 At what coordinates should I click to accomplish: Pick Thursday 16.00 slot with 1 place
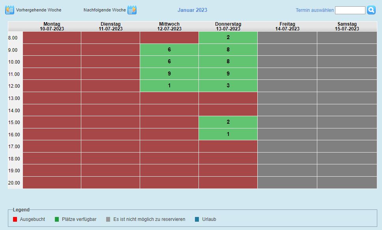click(228, 134)
